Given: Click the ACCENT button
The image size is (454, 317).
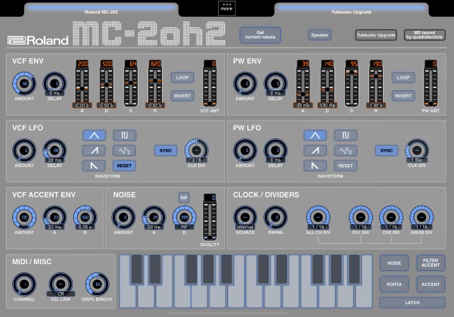Looking at the screenshot, I should tap(431, 284).
